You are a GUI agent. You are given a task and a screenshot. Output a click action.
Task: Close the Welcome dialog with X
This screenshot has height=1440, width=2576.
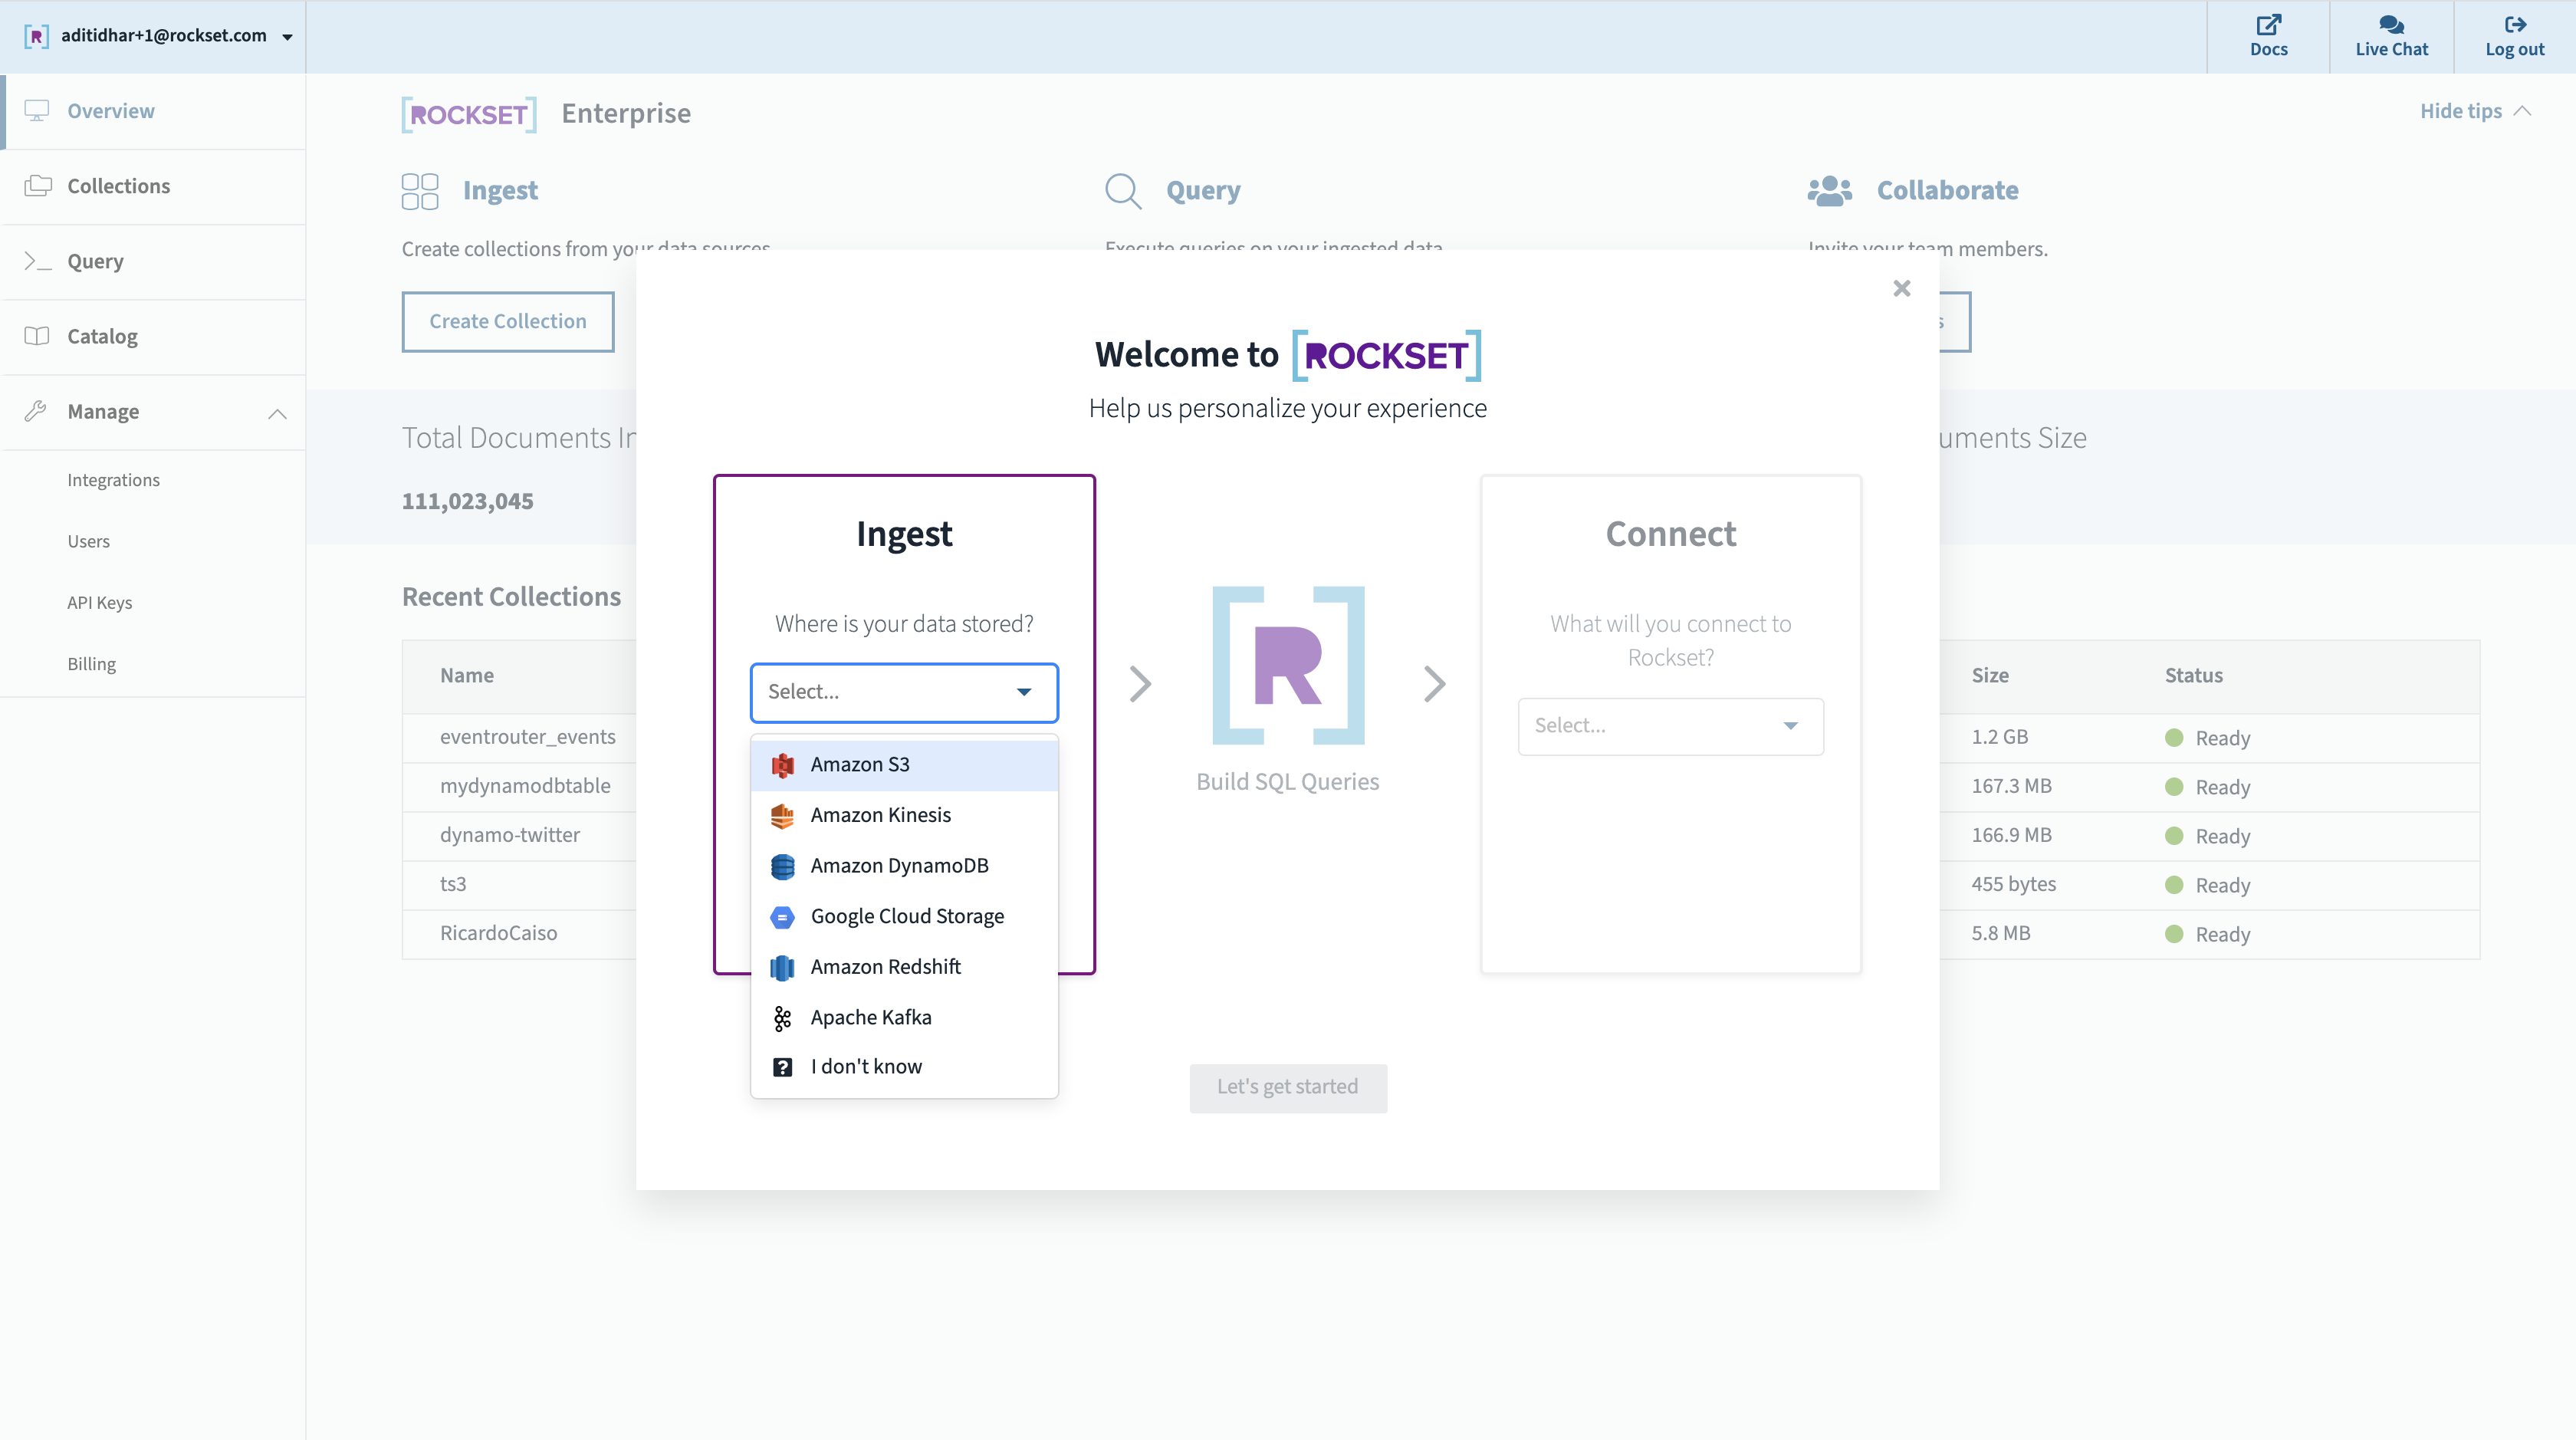tap(1901, 289)
